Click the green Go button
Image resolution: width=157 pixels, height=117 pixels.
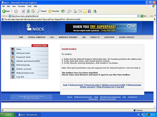click(x=143, y=16)
